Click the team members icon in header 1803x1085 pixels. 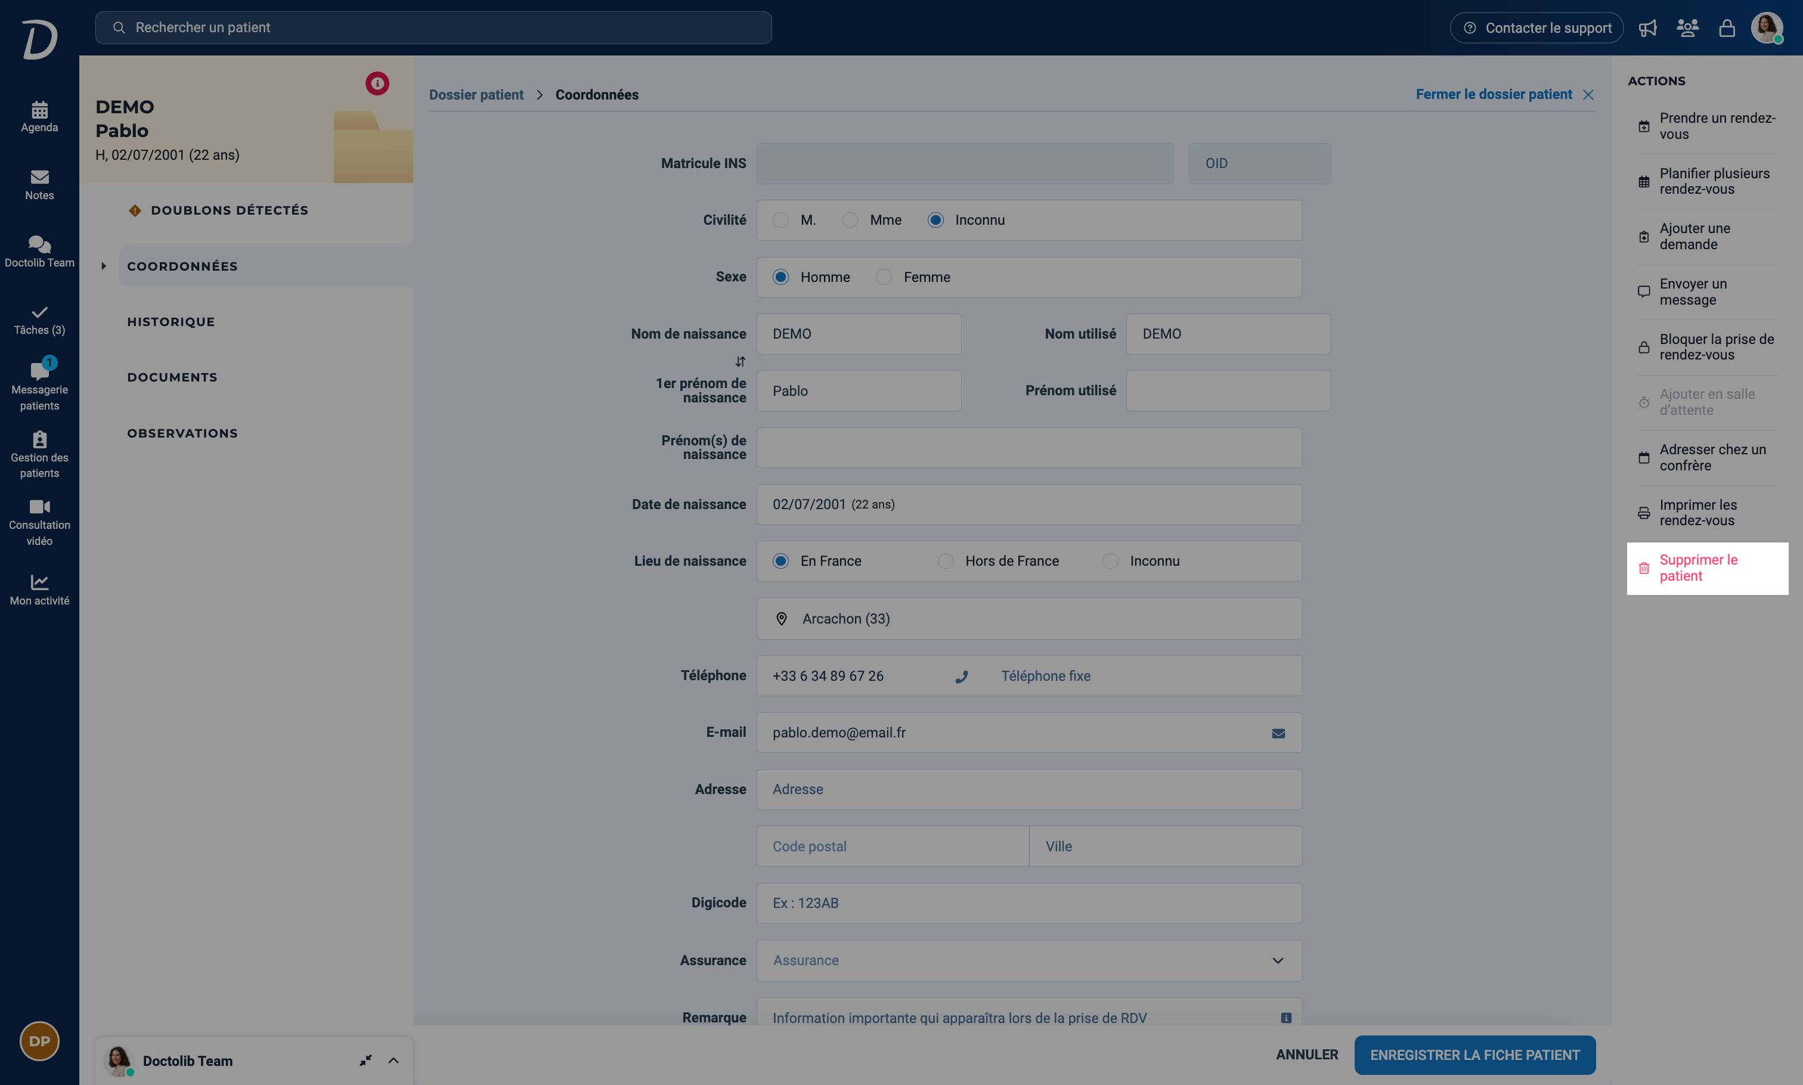[x=1687, y=28]
